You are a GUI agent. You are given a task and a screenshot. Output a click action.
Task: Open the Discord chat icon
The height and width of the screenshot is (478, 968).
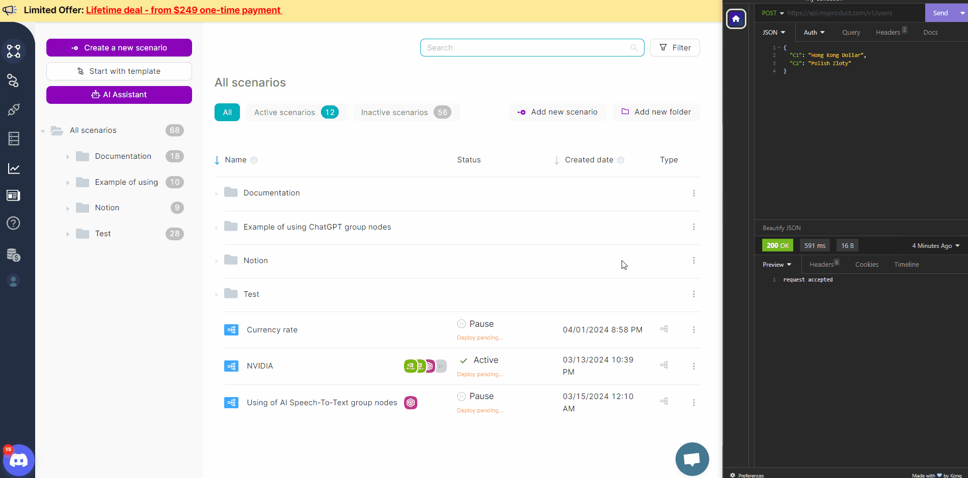click(19, 461)
